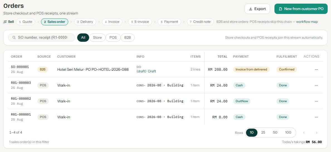Image resolution: width=331 pixels, height=152 pixels.
Task: Click the Fulfilment column header
Action: 287,57
